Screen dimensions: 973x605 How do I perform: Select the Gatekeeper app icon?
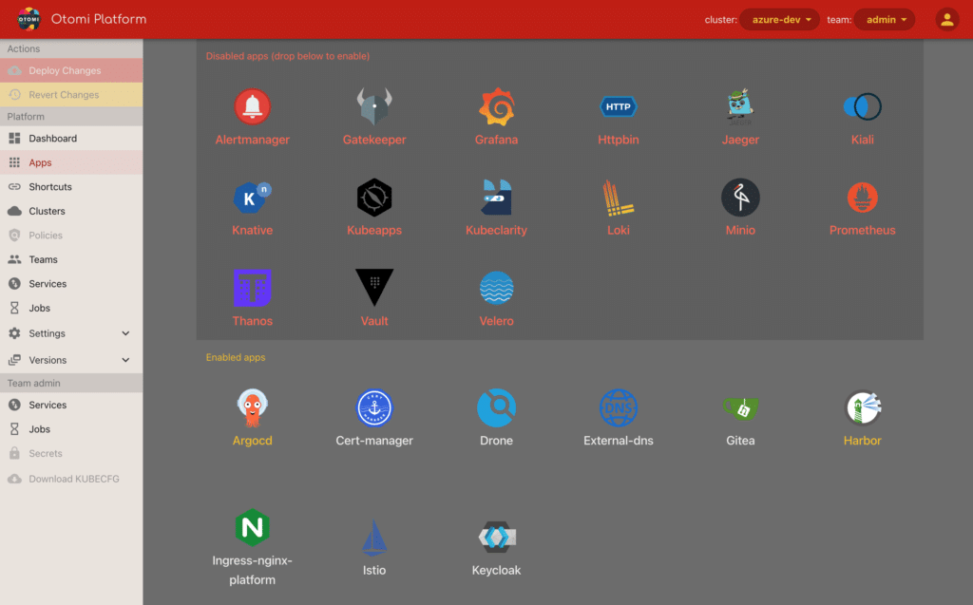coord(374,106)
